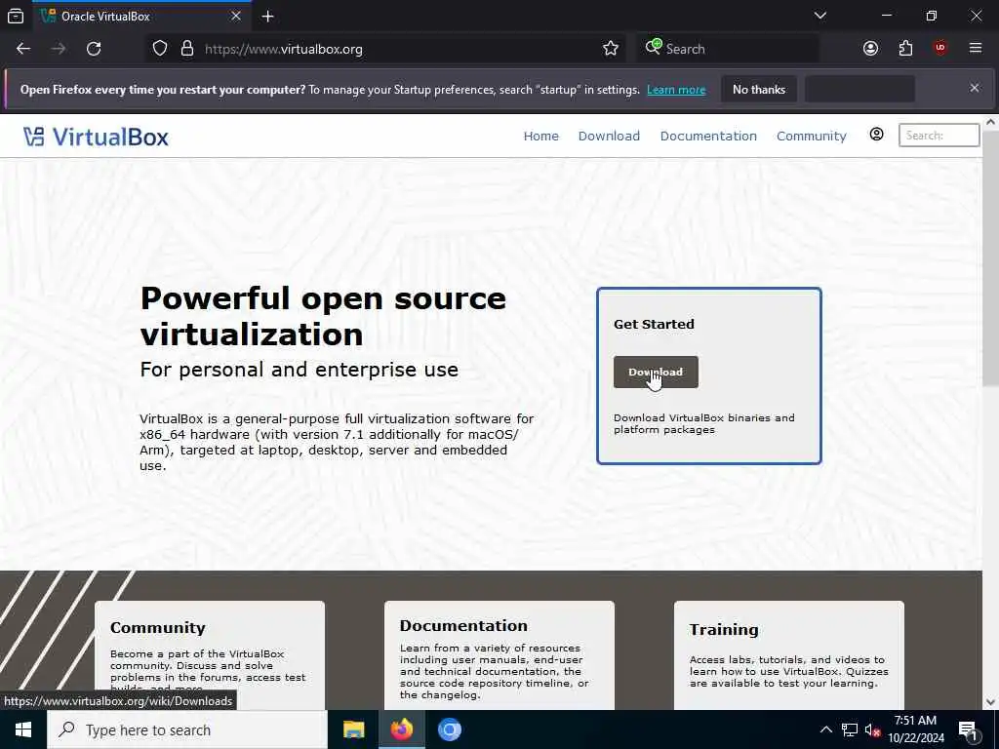Click the address bar URL

pyautogui.click(x=284, y=49)
